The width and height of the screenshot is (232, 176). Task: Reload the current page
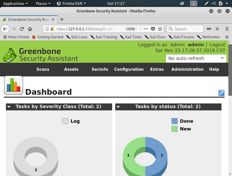[22, 29]
